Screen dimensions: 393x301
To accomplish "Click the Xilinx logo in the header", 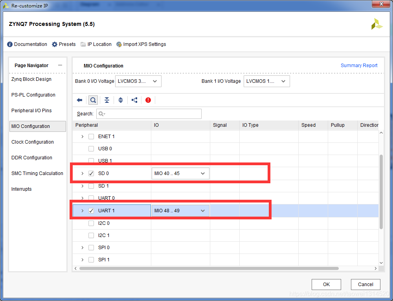I will click(x=377, y=24).
